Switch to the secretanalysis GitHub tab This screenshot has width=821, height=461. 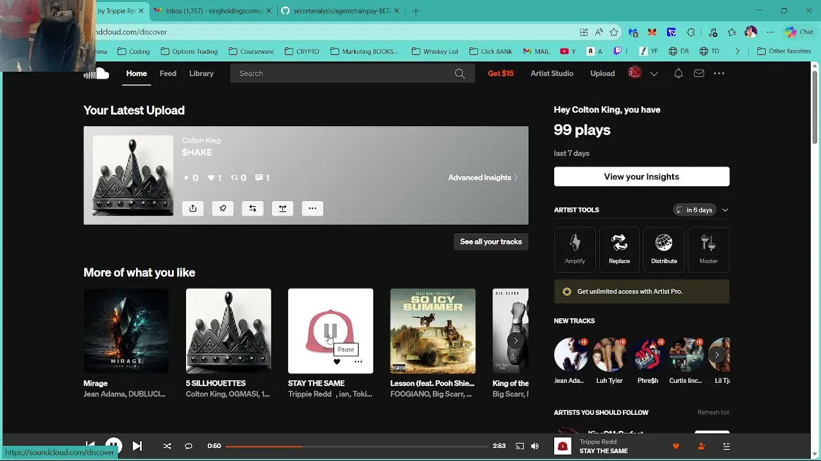click(341, 11)
